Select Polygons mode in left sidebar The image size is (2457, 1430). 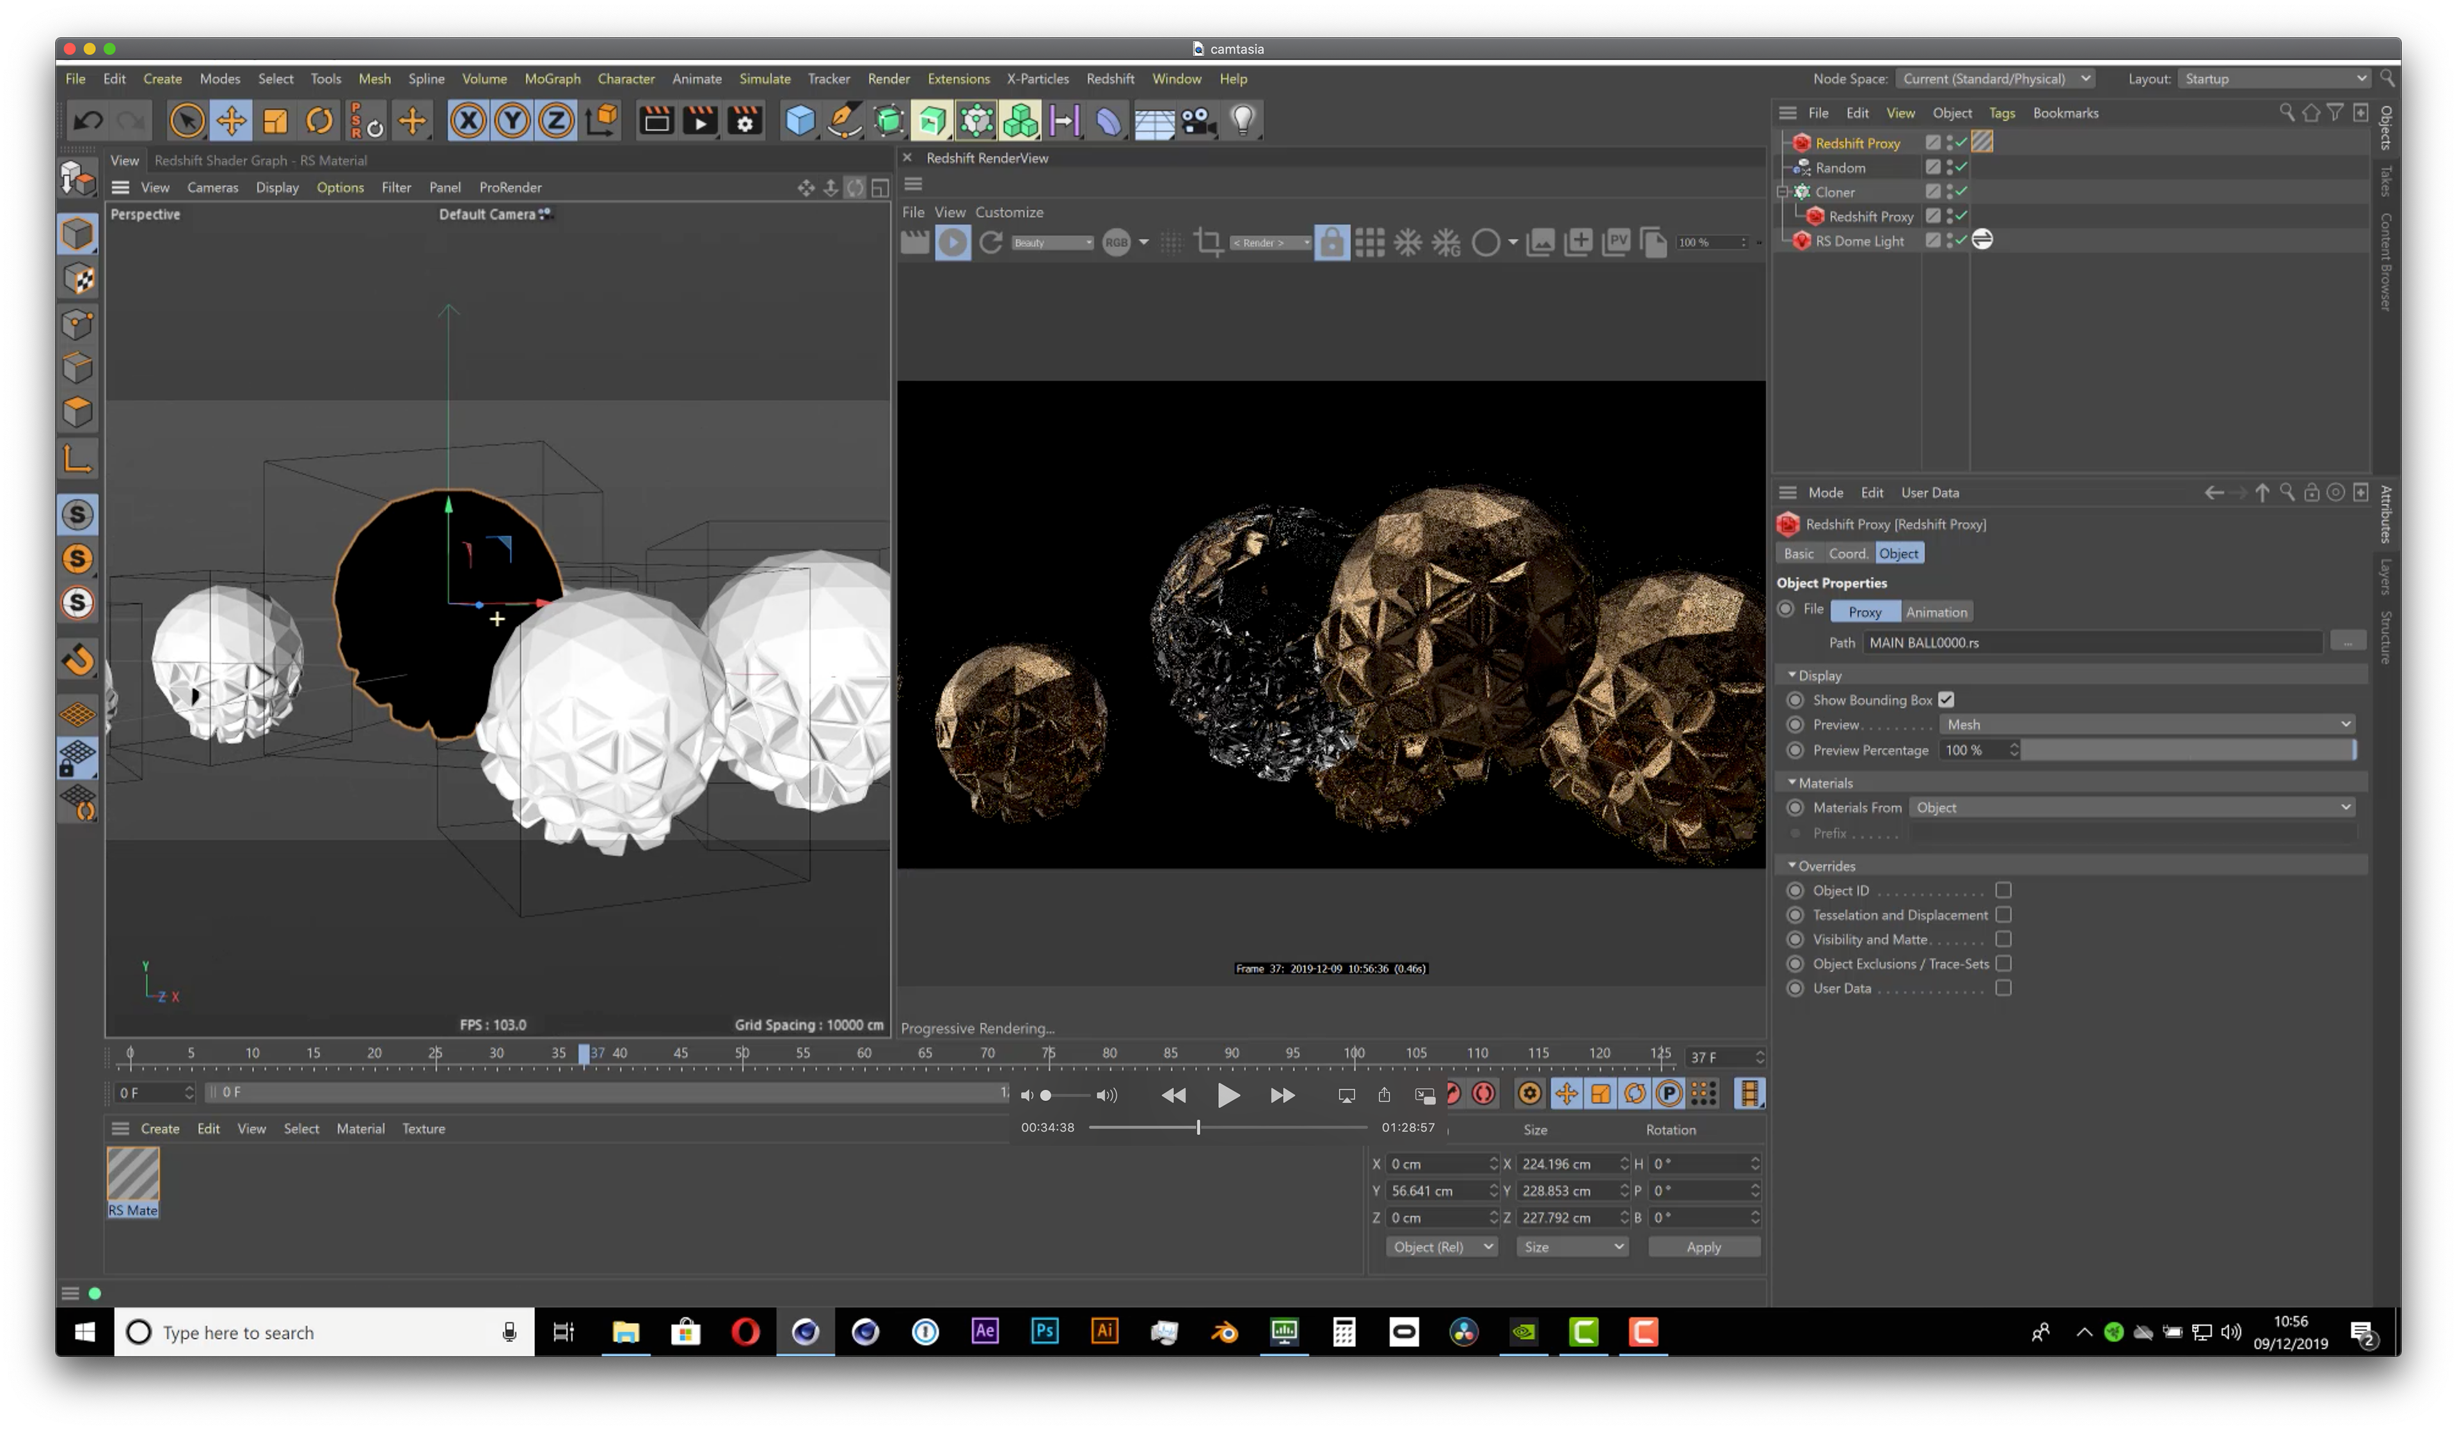point(78,412)
